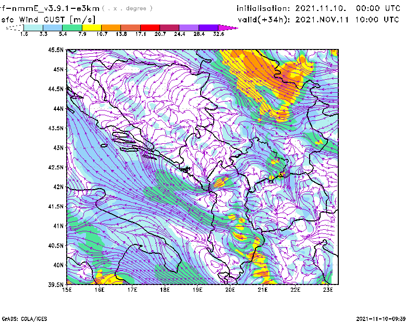Click the 2021-11-10-09:39 timestamp

(x=381, y=319)
